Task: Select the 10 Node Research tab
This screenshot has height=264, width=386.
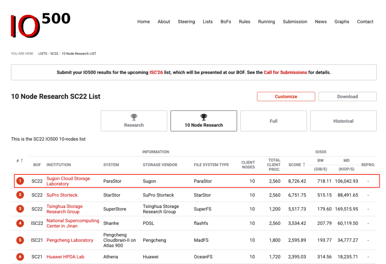Action: click(204, 121)
